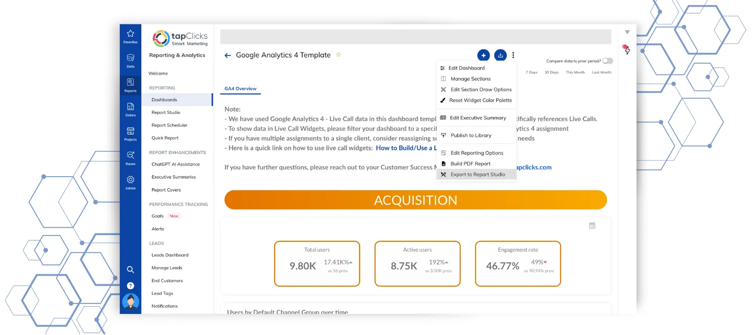Click the Data sidebar icon
755x335 pixels.
click(130, 60)
